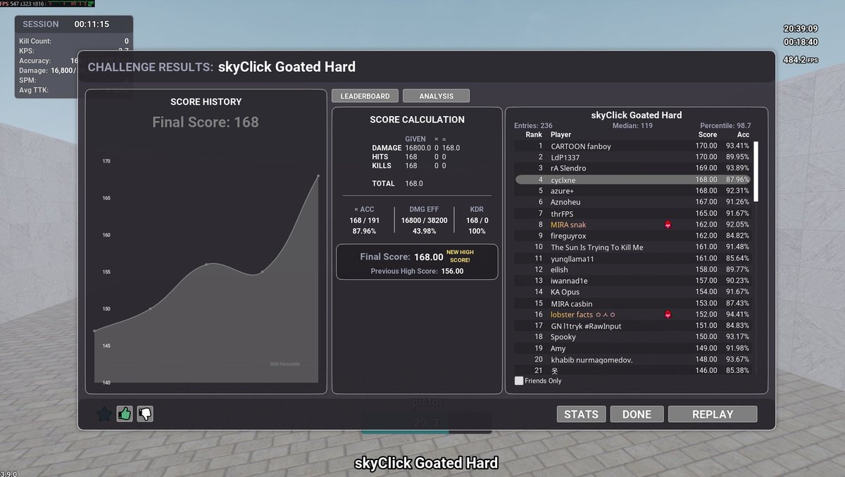
Task: Click the Acc column header
Action: click(743, 134)
